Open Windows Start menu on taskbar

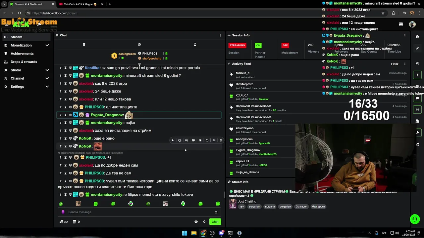(185, 233)
